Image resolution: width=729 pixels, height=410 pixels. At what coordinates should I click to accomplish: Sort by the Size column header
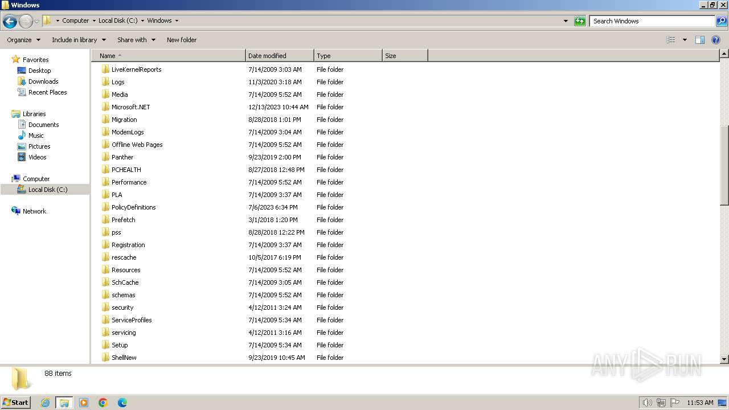click(405, 56)
